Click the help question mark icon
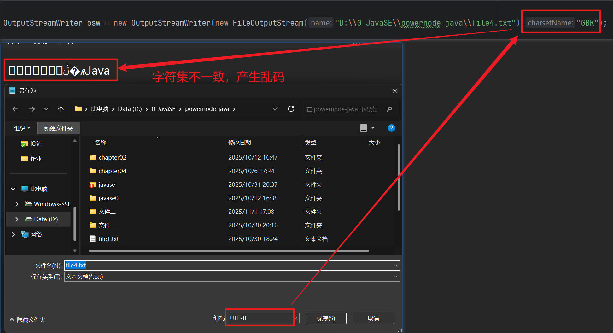This screenshot has height=333, width=613. tap(391, 128)
